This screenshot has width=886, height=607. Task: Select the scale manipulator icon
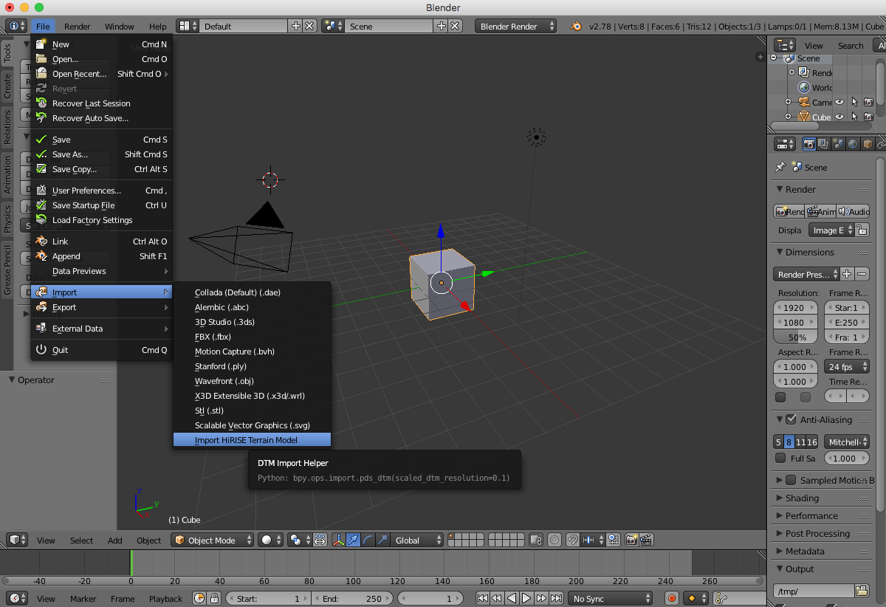[382, 541]
